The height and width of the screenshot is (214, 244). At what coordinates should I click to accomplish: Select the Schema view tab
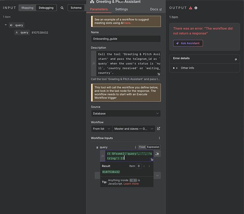point(76,8)
